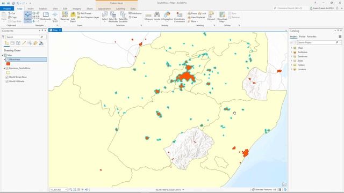Open the signed-in user account dropdown

[322, 8]
